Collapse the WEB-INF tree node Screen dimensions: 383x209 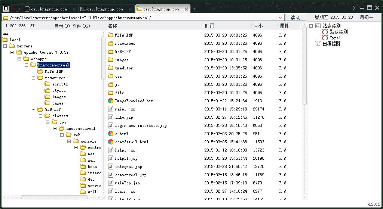click(33, 109)
